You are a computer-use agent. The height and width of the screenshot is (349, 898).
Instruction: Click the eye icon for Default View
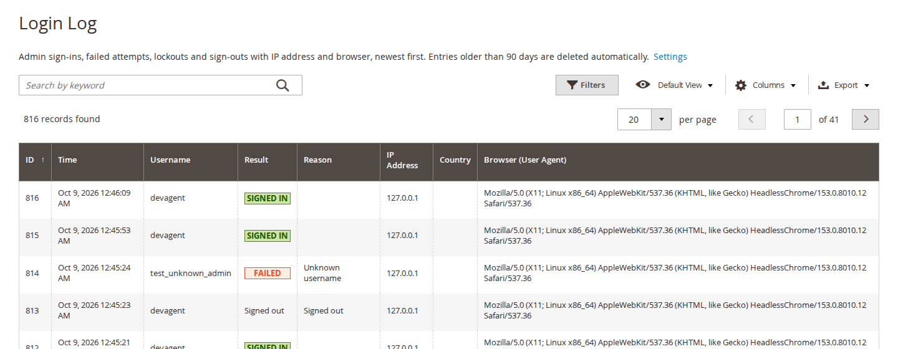point(643,85)
